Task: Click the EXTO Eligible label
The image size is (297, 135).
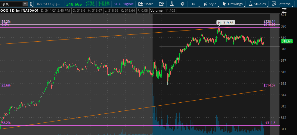Action: [123, 4]
